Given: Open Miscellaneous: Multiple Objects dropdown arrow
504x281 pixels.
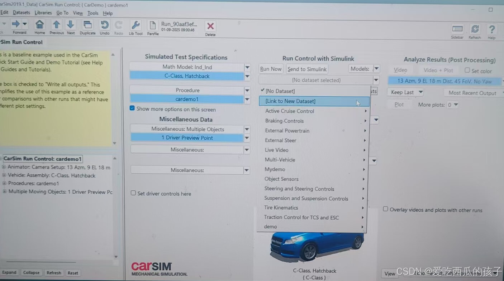Looking at the screenshot, I should [247, 129].
